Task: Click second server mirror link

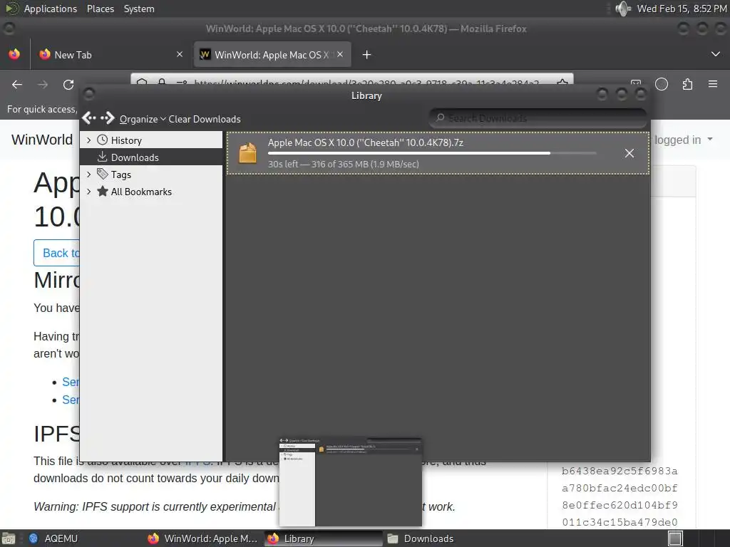Action: [x=71, y=400]
